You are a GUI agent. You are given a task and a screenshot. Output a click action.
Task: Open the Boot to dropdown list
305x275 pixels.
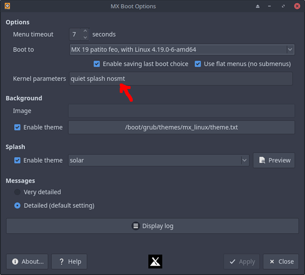click(182, 50)
